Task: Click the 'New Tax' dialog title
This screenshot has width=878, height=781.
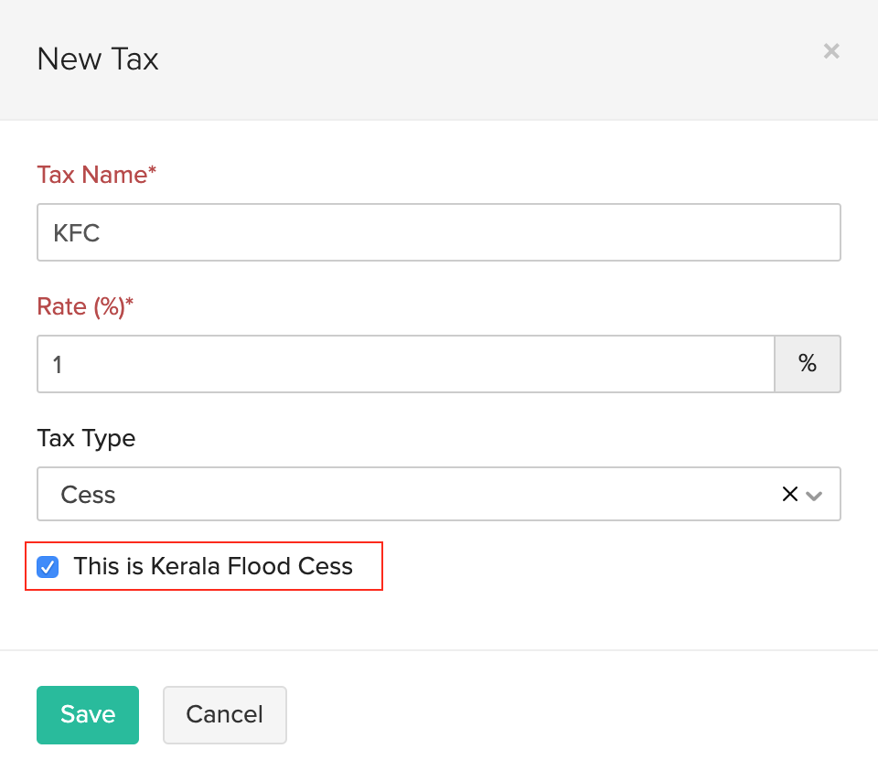Action: click(x=98, y=59)
